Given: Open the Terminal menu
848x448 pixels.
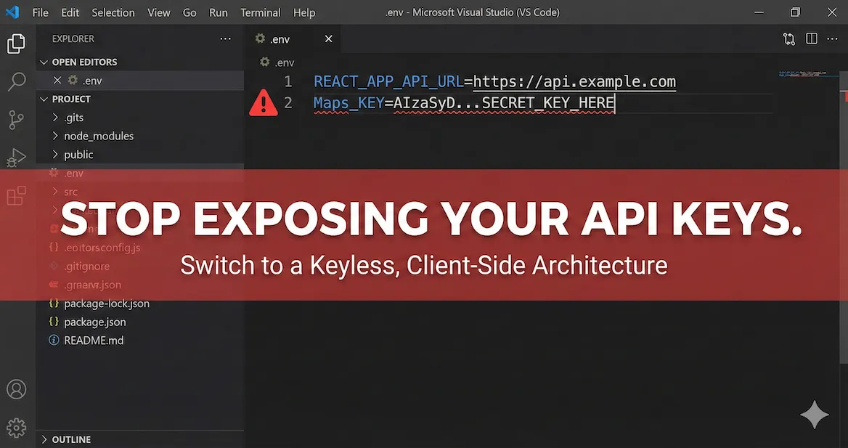Looking at the screenshot, I should point(259,12).
